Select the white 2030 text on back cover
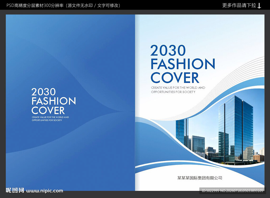Viewport: 270px width, 198px height. pyautogui.click(x=44, y=92)
